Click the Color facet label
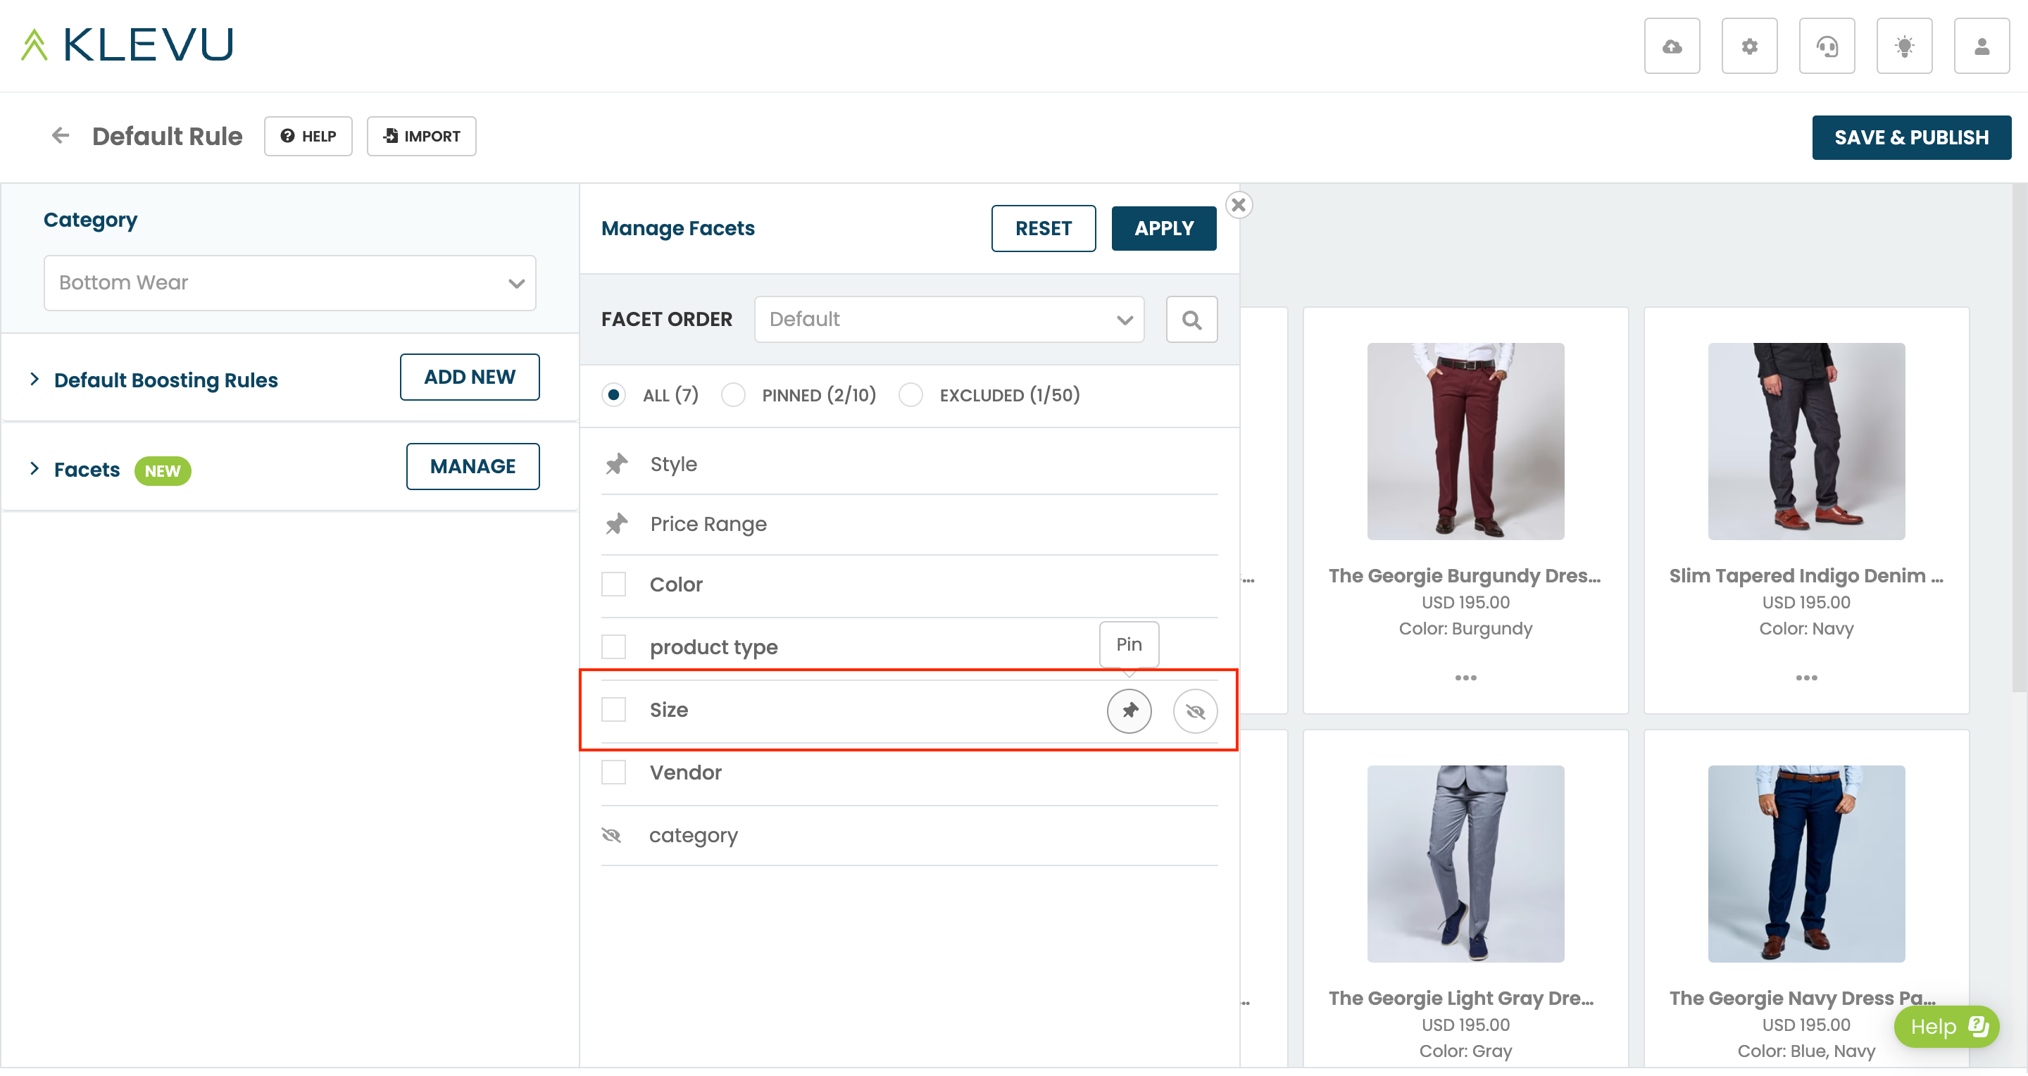This screenshot has width=2028, height=1076. pos(676,585)
